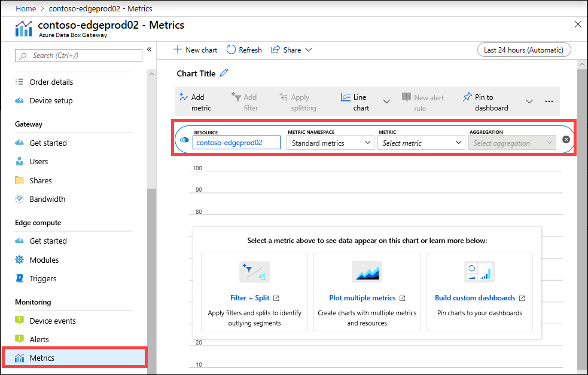Click into the sidebar Search field
Image resolution: width=588 pixels, height=375 pixels.
click(78, 56)
